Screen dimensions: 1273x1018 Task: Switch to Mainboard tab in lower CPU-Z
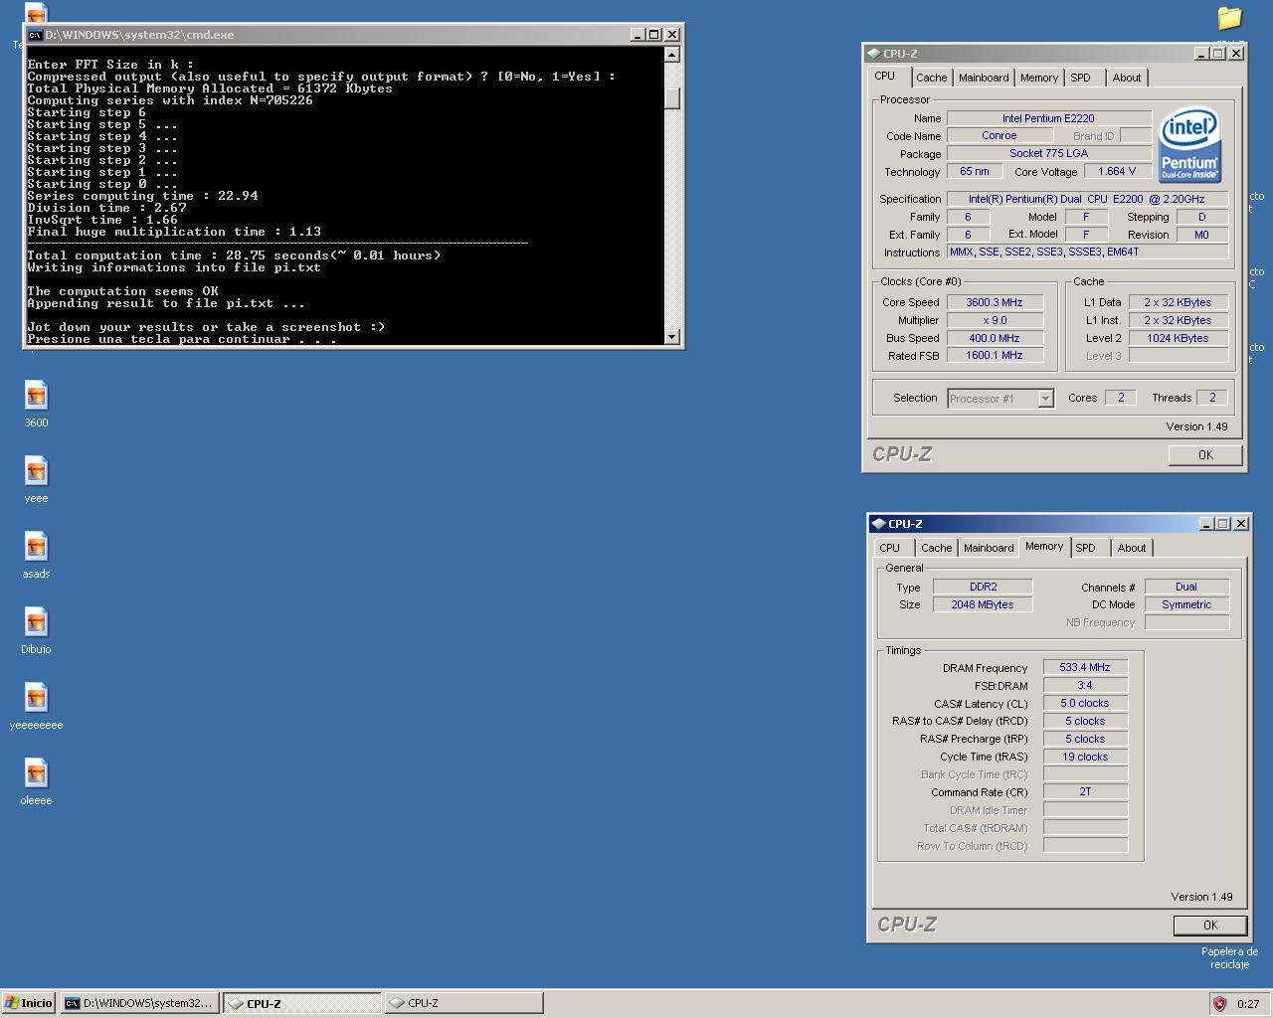pos(989,548)
